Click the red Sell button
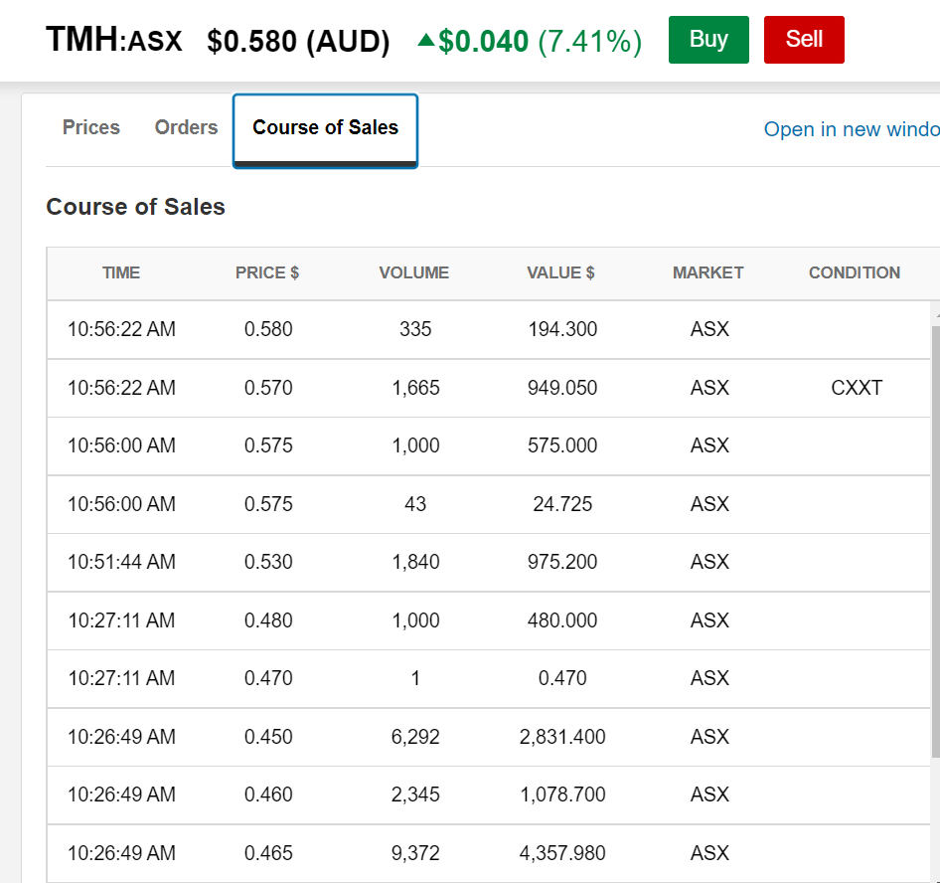 [804, 40]
